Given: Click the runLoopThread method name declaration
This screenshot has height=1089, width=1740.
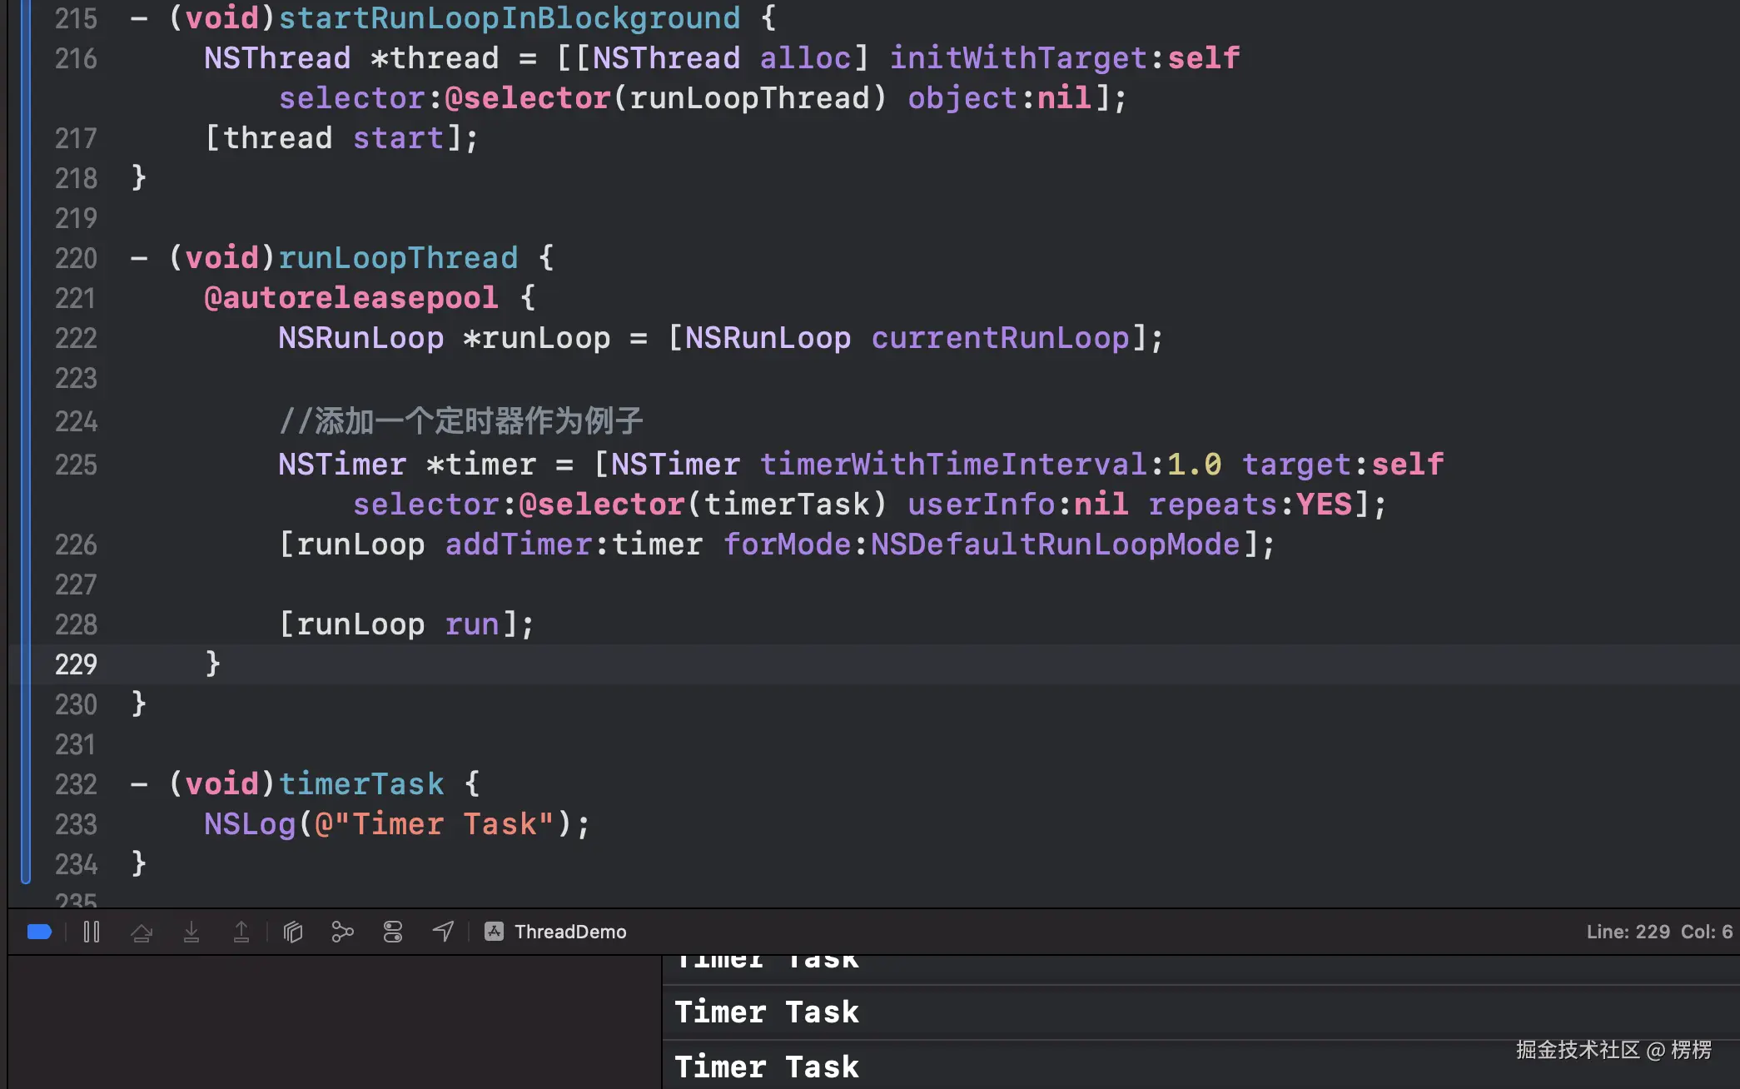Looking at the screenshot, I should [x=398, y=258].
